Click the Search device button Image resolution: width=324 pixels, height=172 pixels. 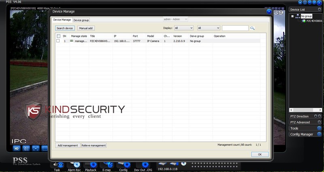[x=65, y=28]
